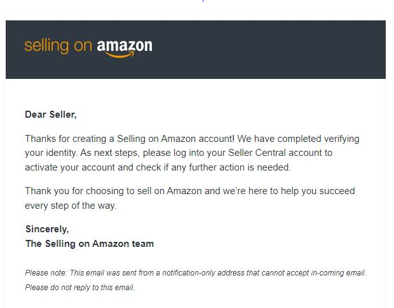Click the italic 'Please note:' disclaimer line
This screenshot has height=308, width=394.
[196, 273]
